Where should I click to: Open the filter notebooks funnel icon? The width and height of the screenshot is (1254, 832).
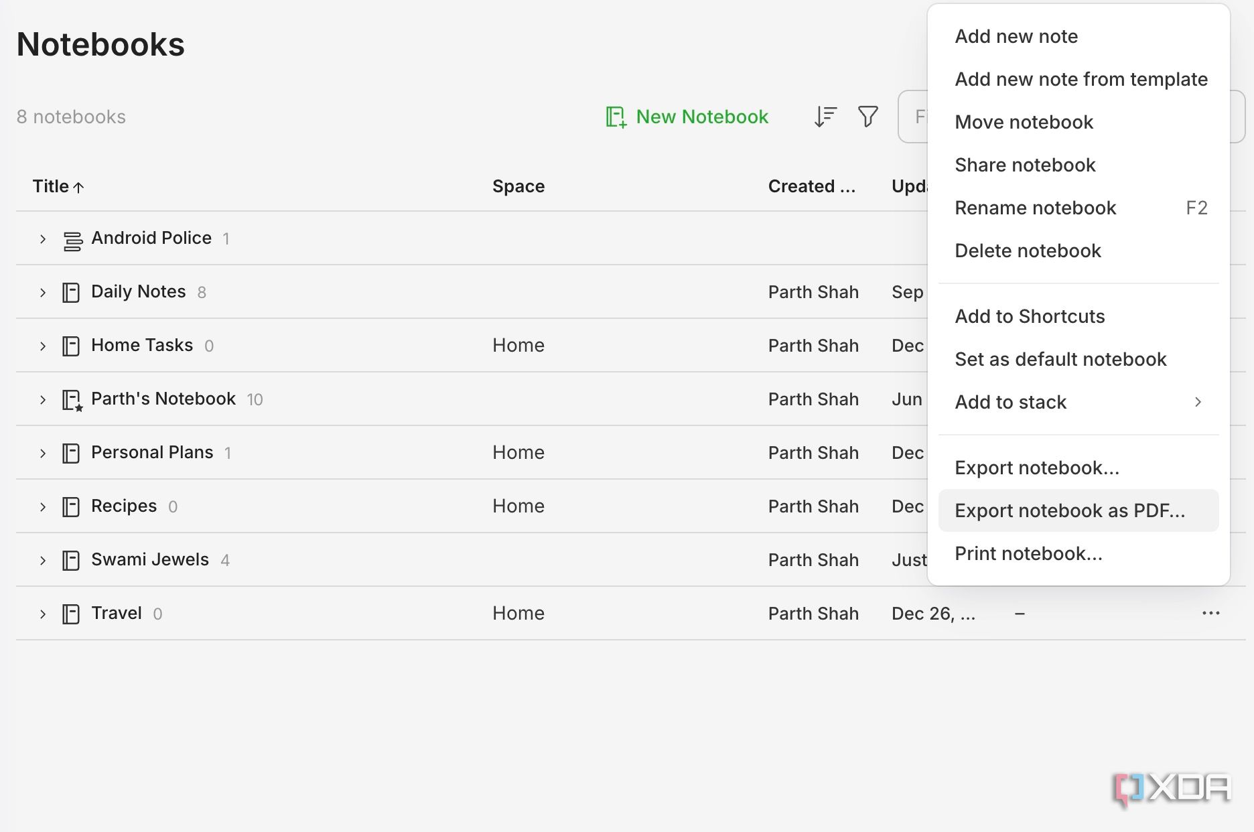(868, 117)
